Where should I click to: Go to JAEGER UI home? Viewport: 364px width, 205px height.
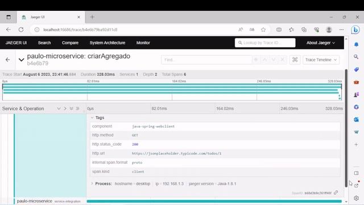tap(16, 43)
